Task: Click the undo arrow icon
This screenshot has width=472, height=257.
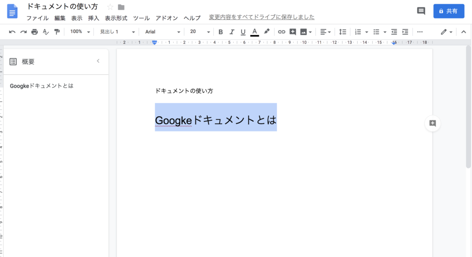Action: (12, 32)
